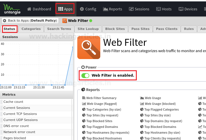
Task: Click the small Web Filter app icon
Action: click(65, 21)
